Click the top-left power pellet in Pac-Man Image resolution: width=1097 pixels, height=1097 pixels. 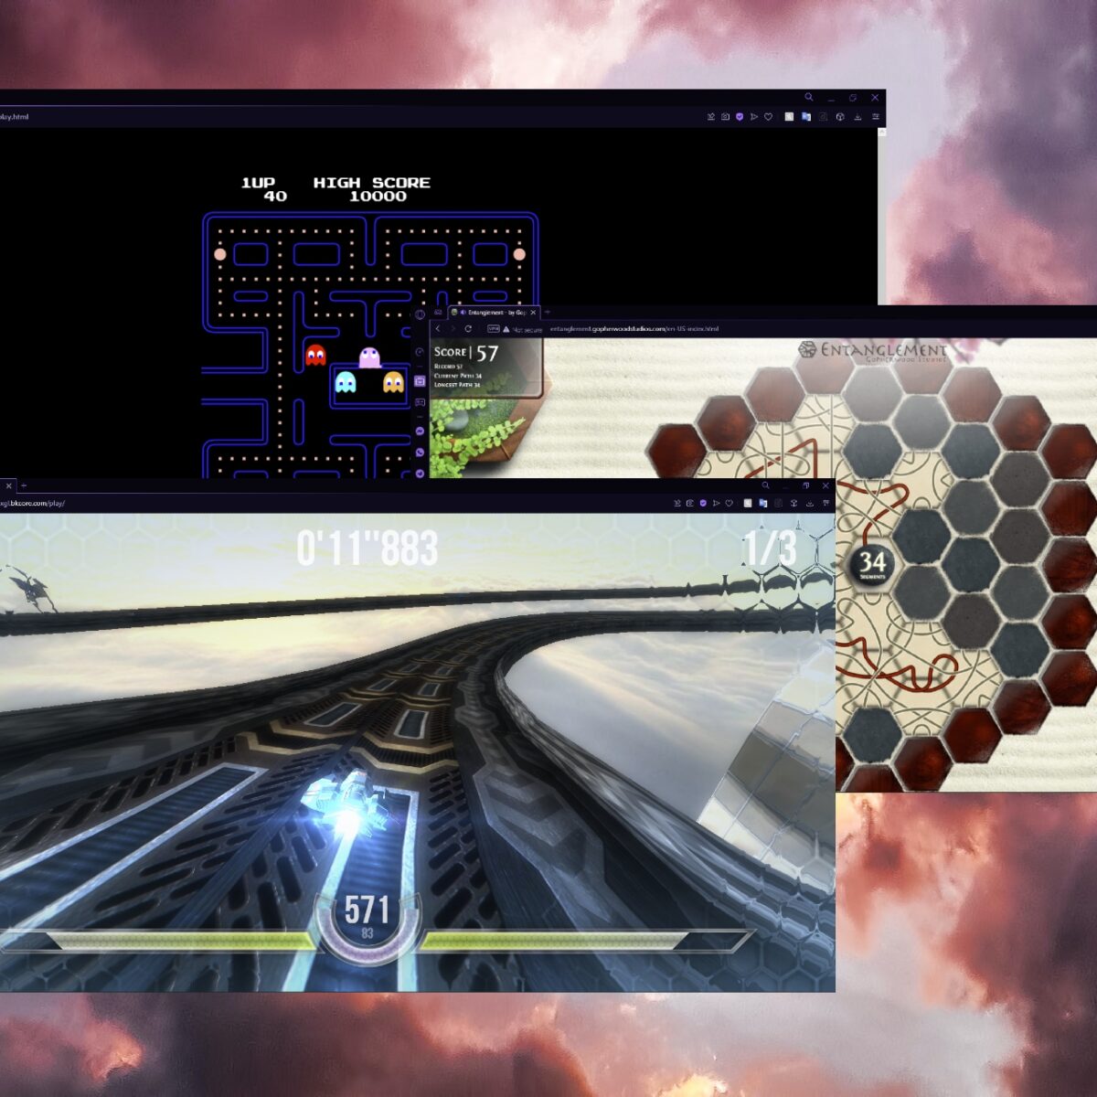219,254
